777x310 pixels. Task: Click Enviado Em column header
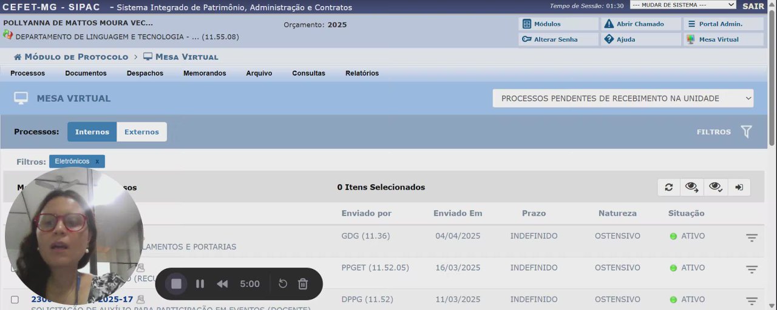pos(458,213)
